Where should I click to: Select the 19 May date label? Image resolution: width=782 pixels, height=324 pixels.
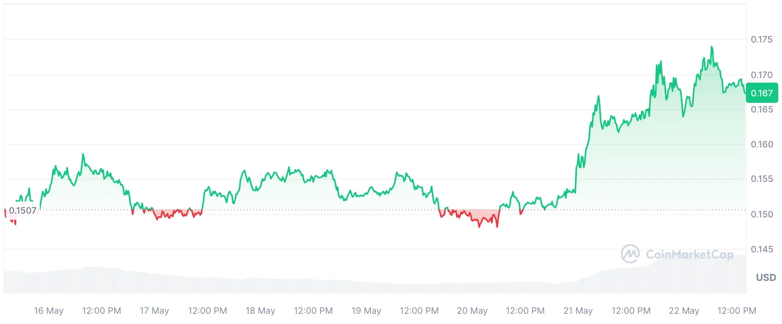[x=366, y=311]
